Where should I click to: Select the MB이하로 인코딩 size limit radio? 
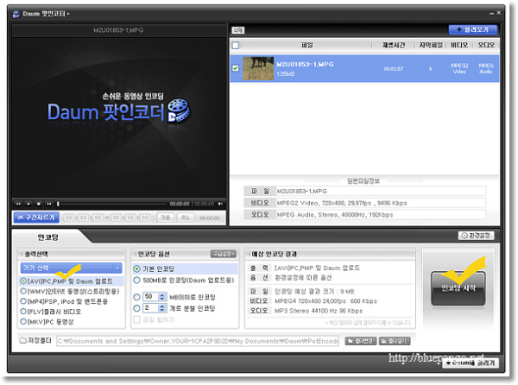pos(136,297)
